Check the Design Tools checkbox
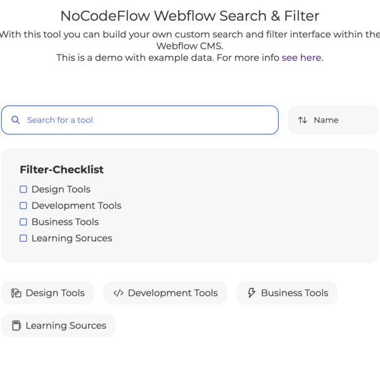This screenshot has width=380, height=380. click(23, 189)
